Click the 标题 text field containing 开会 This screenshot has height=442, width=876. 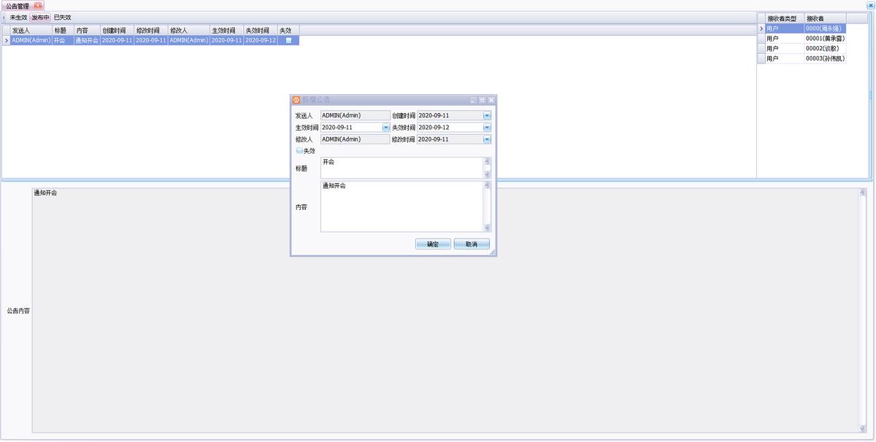click(x=401, y=168)
